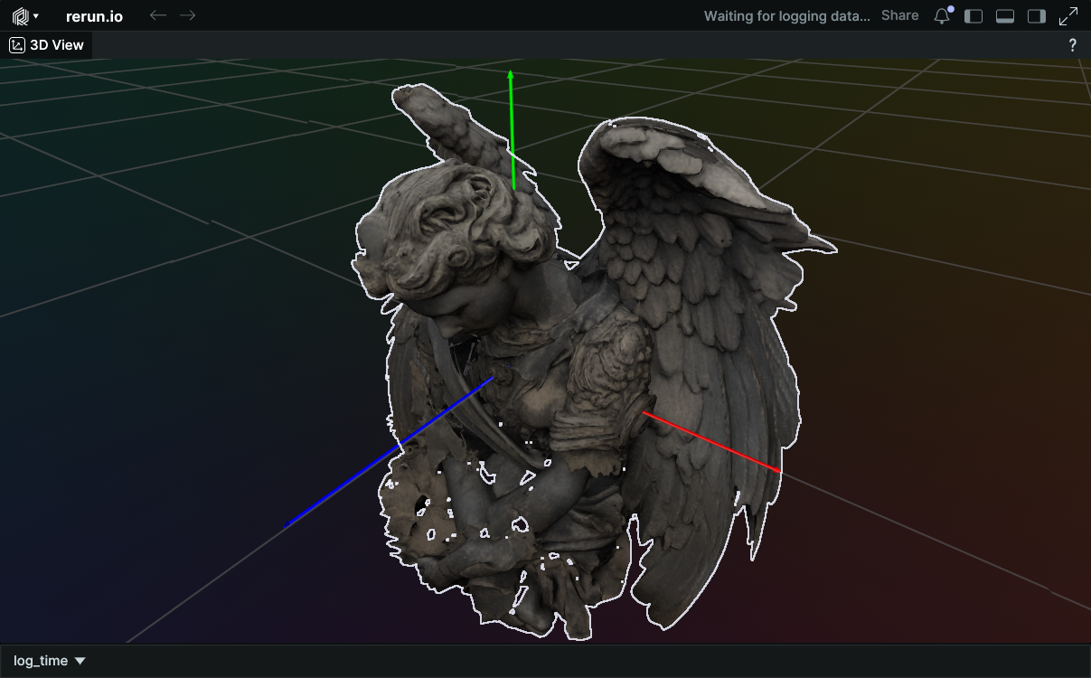
Task: Toggle the right selection panel
Action: pyautogui.click(x=1037, y=16)
